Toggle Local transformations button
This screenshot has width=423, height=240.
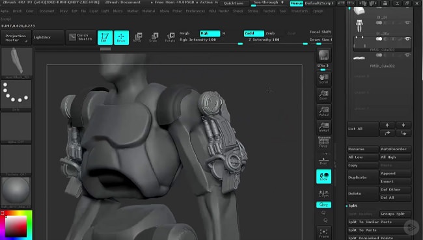point(323,176)
